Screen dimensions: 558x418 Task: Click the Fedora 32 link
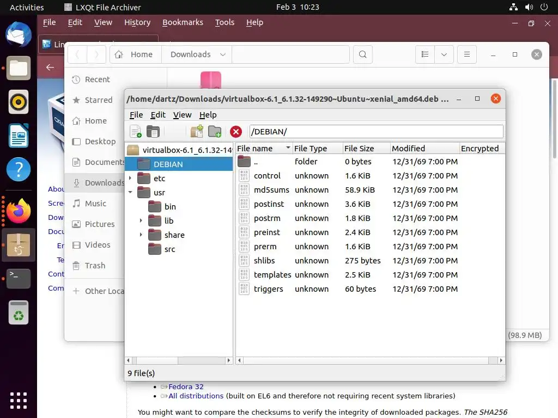(x=186, y=386)
